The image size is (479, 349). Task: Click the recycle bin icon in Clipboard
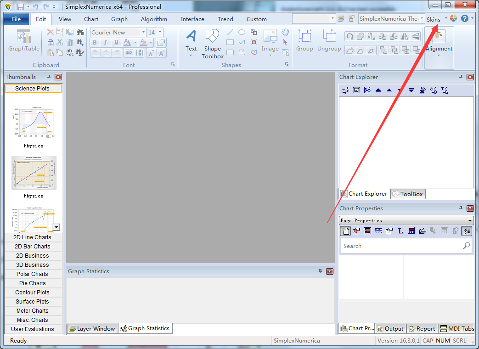(x=70, y=42)
